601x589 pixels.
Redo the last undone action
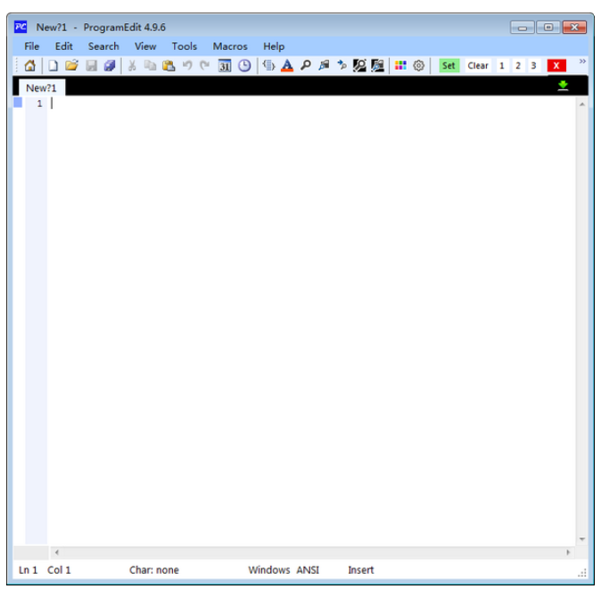coord(205,65)
